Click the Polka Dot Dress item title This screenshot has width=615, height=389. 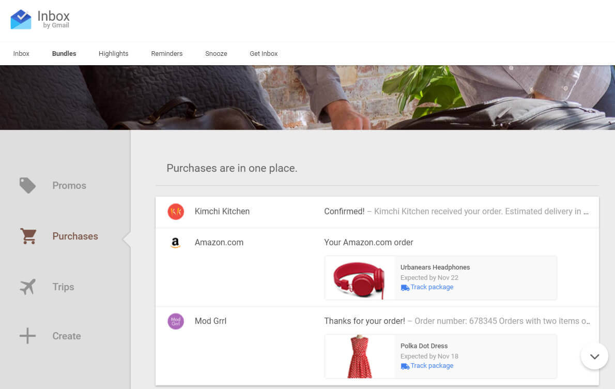click(424, 346)
